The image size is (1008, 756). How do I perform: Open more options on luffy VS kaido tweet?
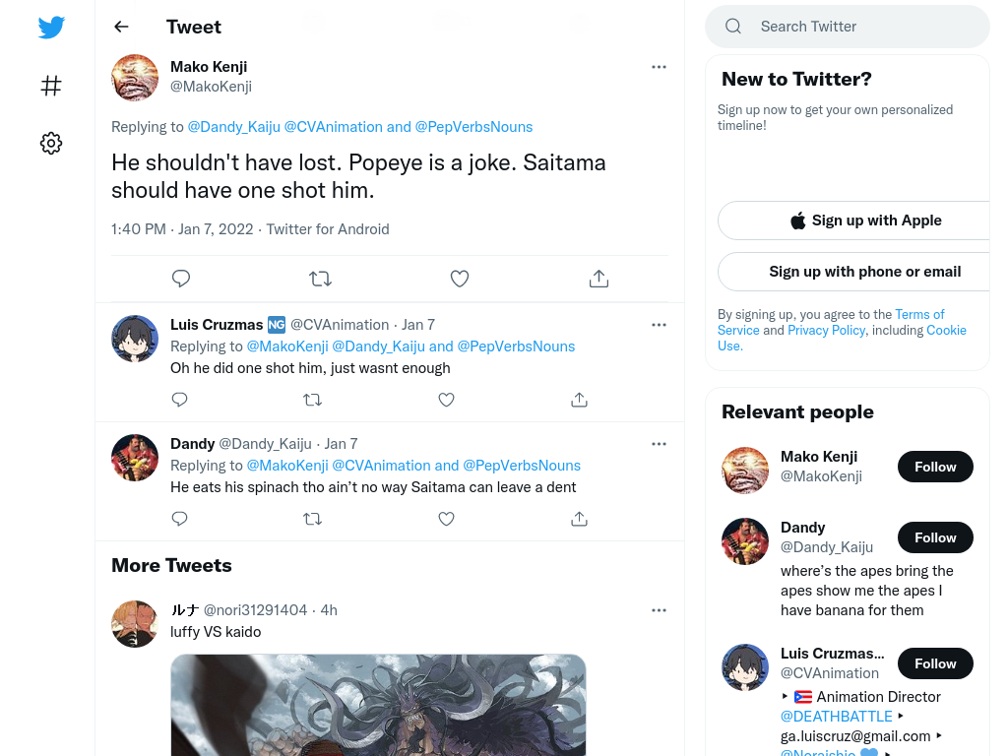[659, 610]
